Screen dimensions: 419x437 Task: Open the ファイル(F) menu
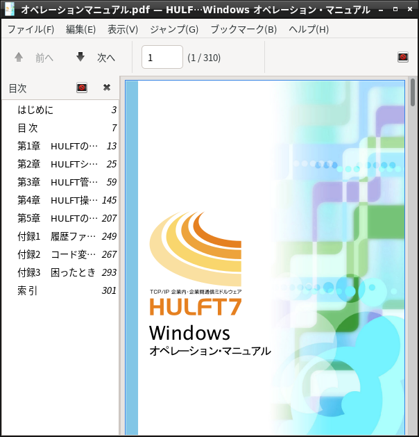31,29
